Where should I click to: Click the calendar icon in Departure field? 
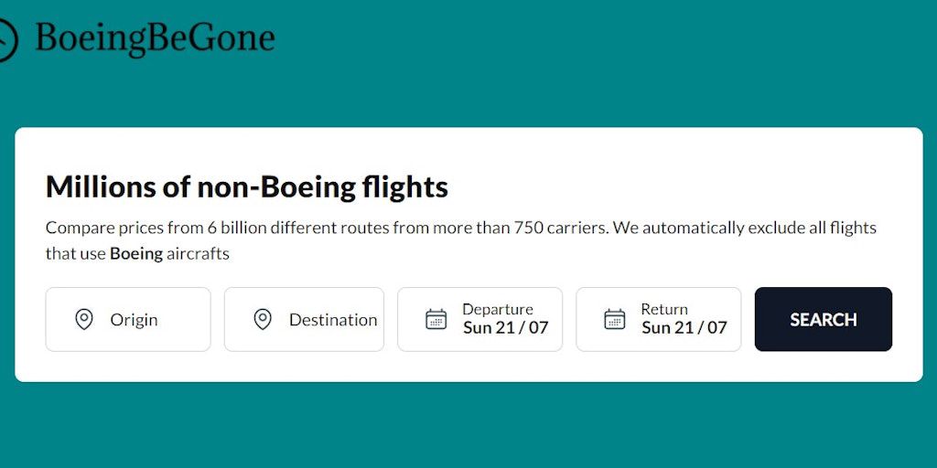point(436,319)
